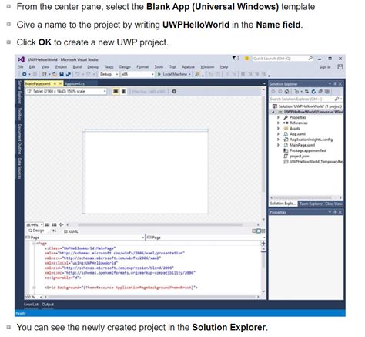Image resolution: width=365 pixels, height=337 pixels.
Task: Switch to the Team Explorer tab
Action: click(310, 204)
